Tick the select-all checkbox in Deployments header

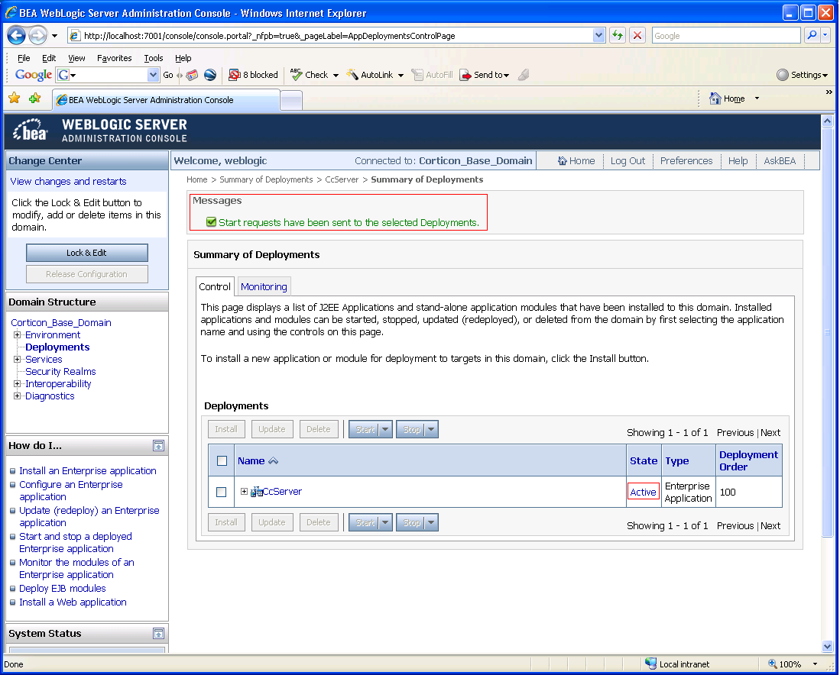pyautogui.click(x=222, y=461)
